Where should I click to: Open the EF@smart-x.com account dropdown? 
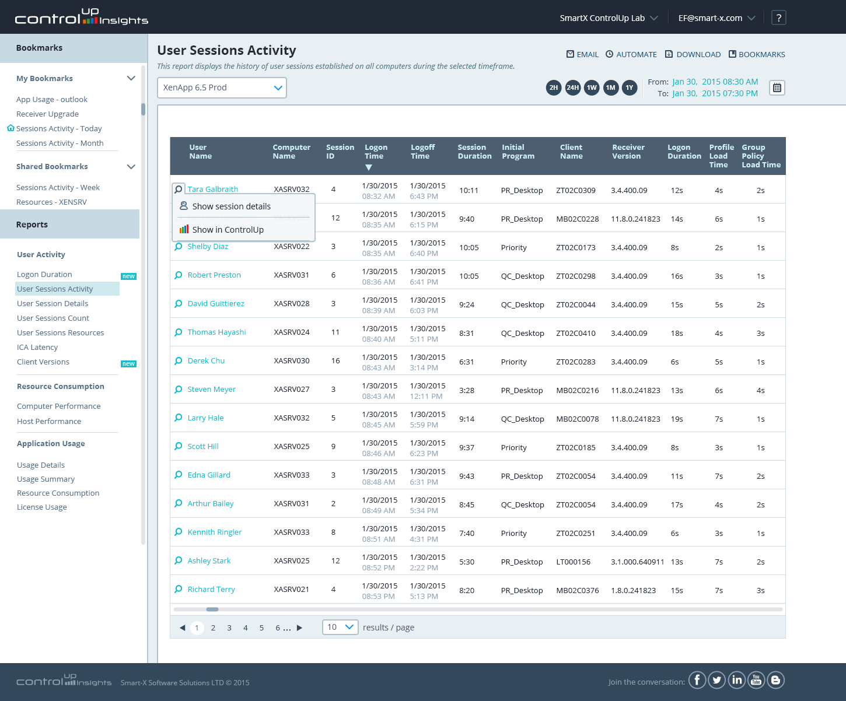click(x=716, y=18)
